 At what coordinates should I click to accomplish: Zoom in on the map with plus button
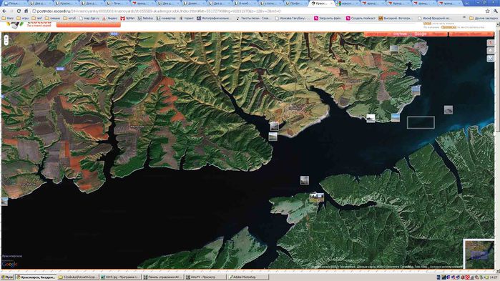(x=6, y=38)
